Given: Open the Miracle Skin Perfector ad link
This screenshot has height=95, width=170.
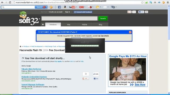Looking at the screenshot, I should (x=31, y=69).
